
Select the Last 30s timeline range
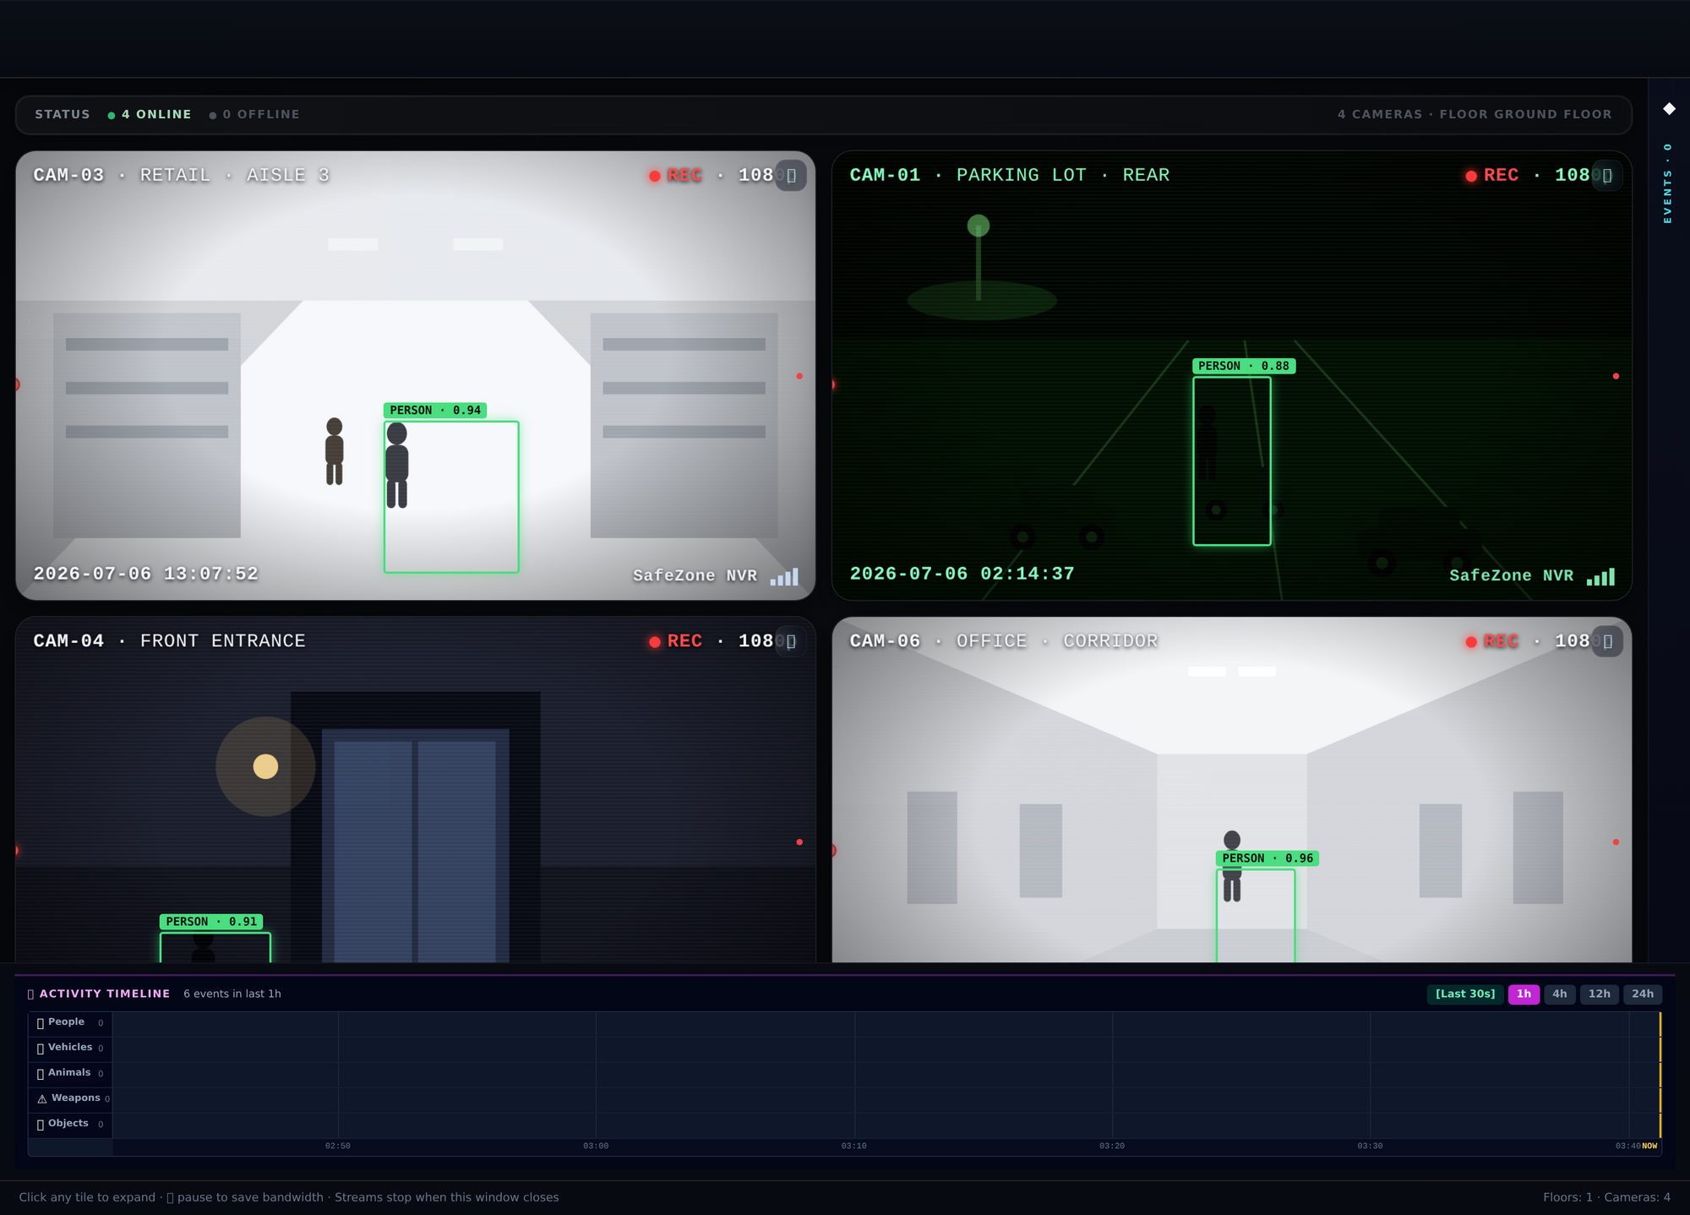coord(1465,994)
